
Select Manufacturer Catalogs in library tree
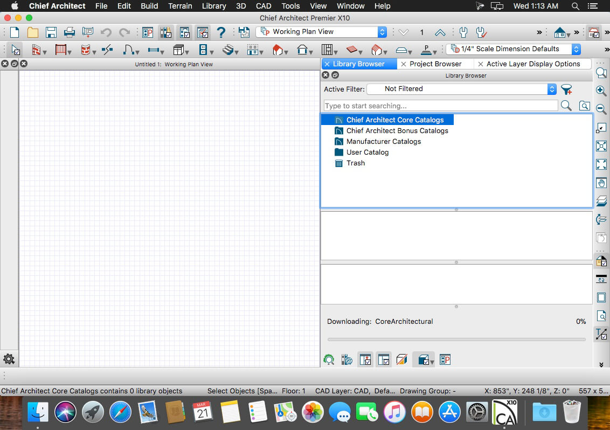384,142
